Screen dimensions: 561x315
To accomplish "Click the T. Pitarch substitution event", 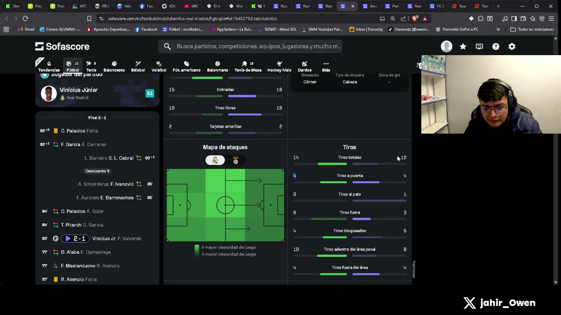I will (x=97, y=225).
